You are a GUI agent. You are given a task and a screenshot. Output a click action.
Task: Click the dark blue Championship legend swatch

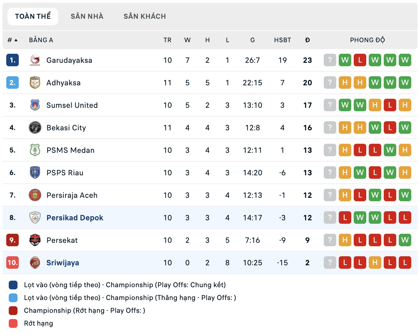12,285
